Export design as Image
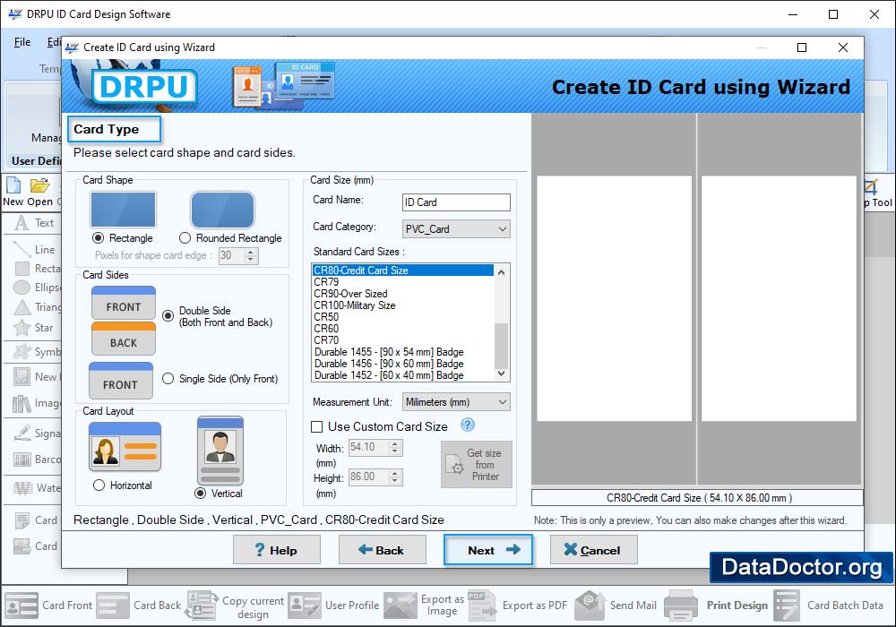The height and width of the screenshot is (627, 896). tap(424, 606)
